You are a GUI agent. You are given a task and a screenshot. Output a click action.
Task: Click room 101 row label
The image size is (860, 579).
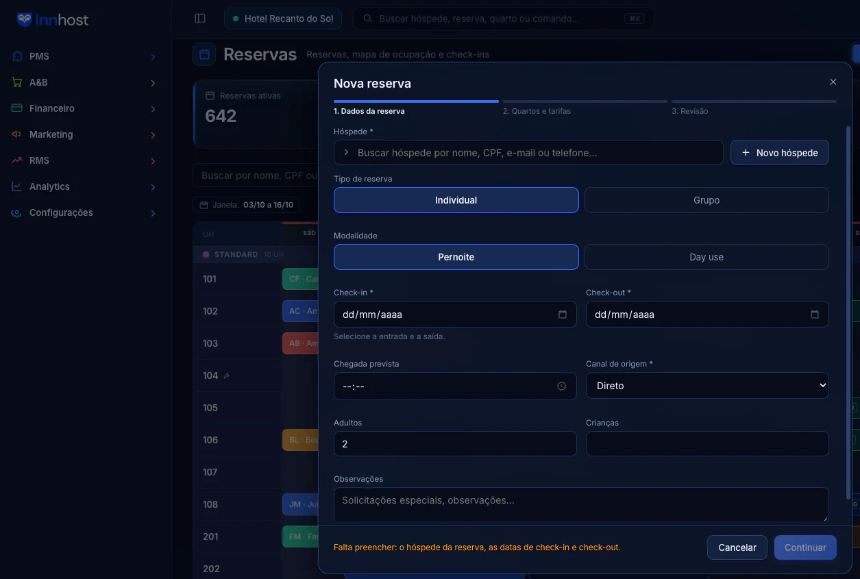pos(210,279)
